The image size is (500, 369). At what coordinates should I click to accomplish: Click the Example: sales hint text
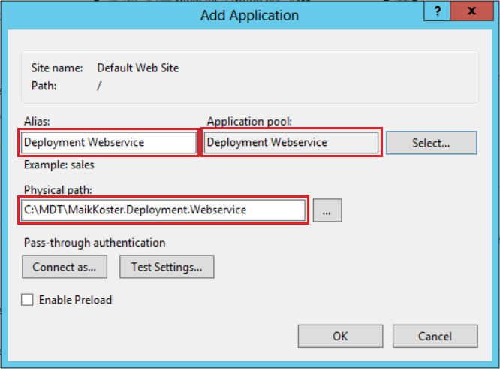pos(59,165)
